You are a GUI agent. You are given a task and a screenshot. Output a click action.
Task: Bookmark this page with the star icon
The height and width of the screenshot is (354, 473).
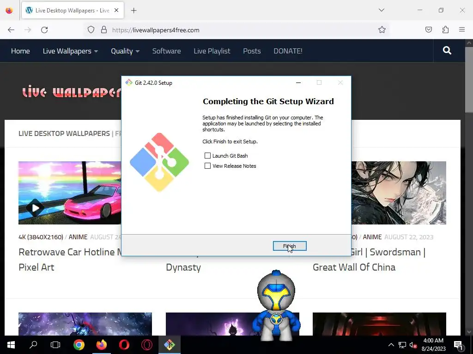pos(382,30)
